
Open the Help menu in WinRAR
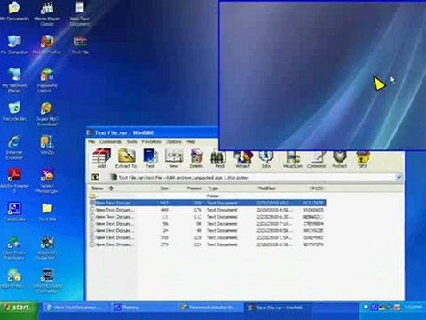click(191, 141)
